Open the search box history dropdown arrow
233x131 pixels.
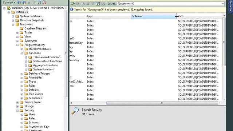tap(223, 4)
